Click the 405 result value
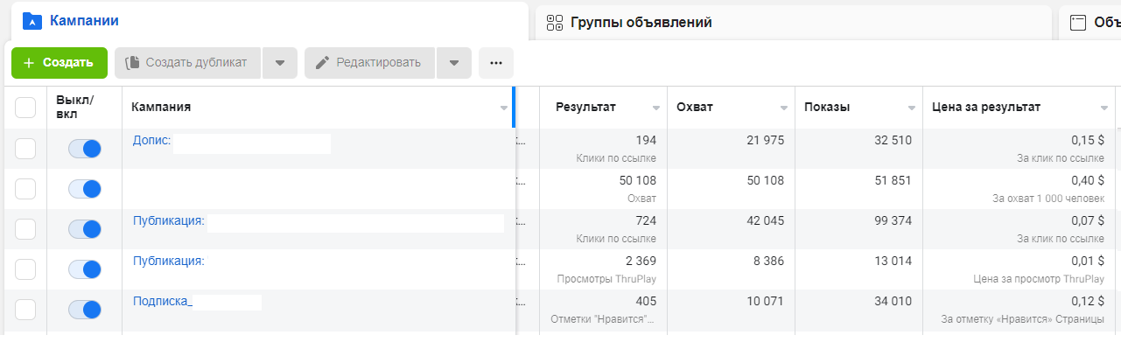This screenshot has height=342, width=1121. click(x=646, y=301)
